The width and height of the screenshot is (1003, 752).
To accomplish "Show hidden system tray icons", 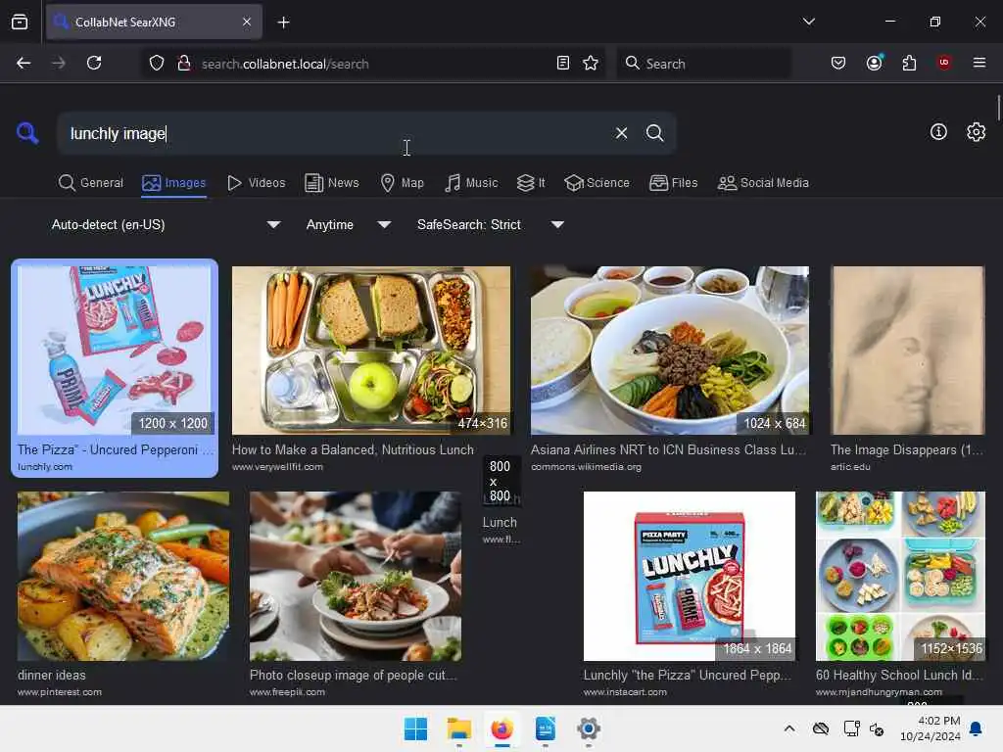I will click(x=789, y=728).
